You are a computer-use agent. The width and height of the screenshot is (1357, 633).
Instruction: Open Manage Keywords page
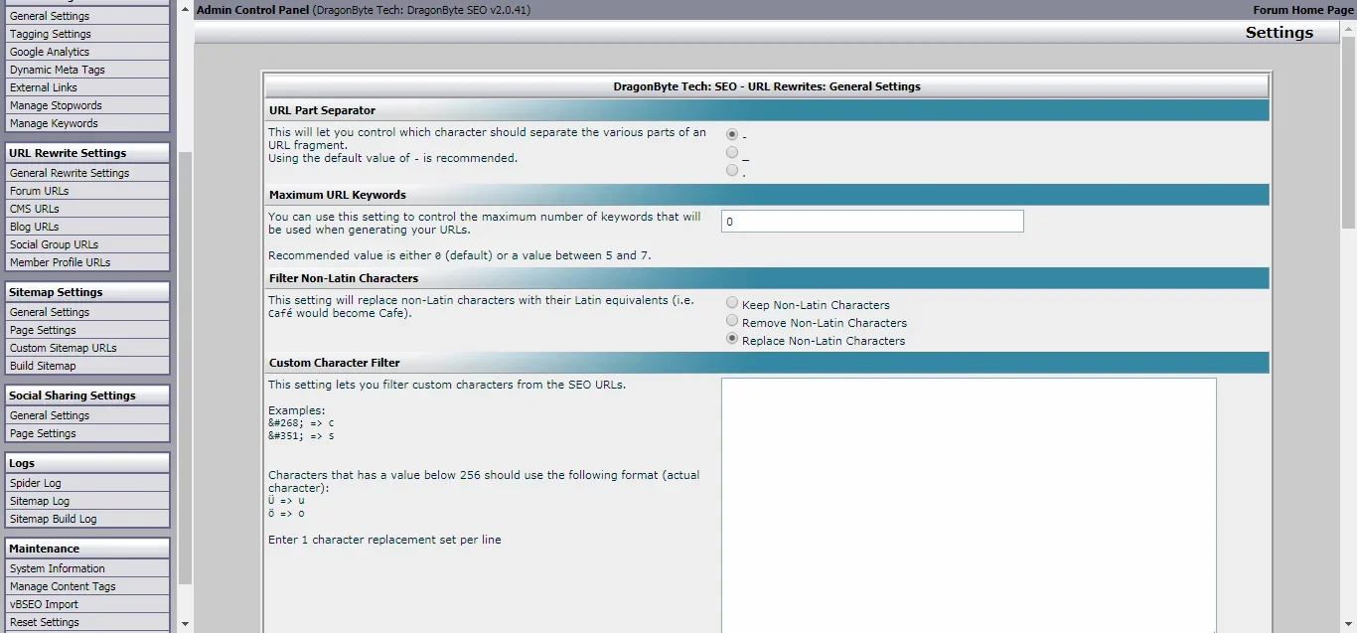[86, 123]
